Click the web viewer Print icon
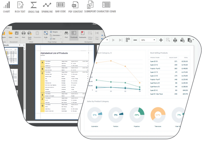The height and width of the screenshot is (143, 203). 175,40
